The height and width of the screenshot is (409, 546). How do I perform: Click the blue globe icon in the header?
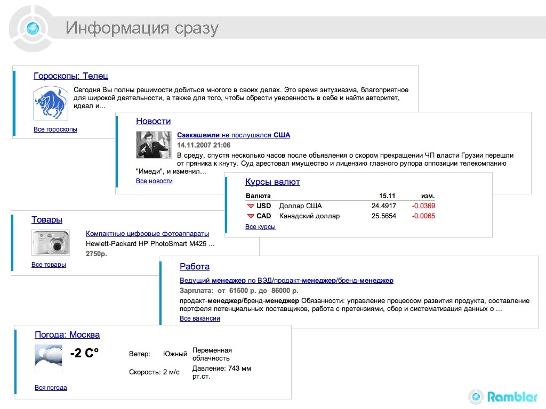pos(33,28)
